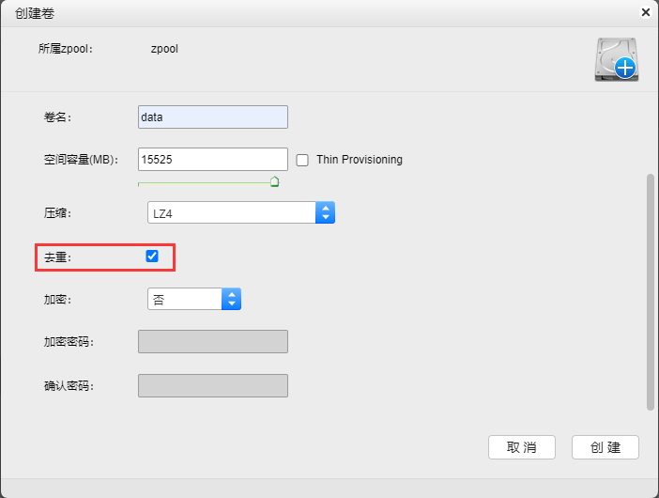Click the 空间容量(MB) capacity input field

click(x=213, y=159)
